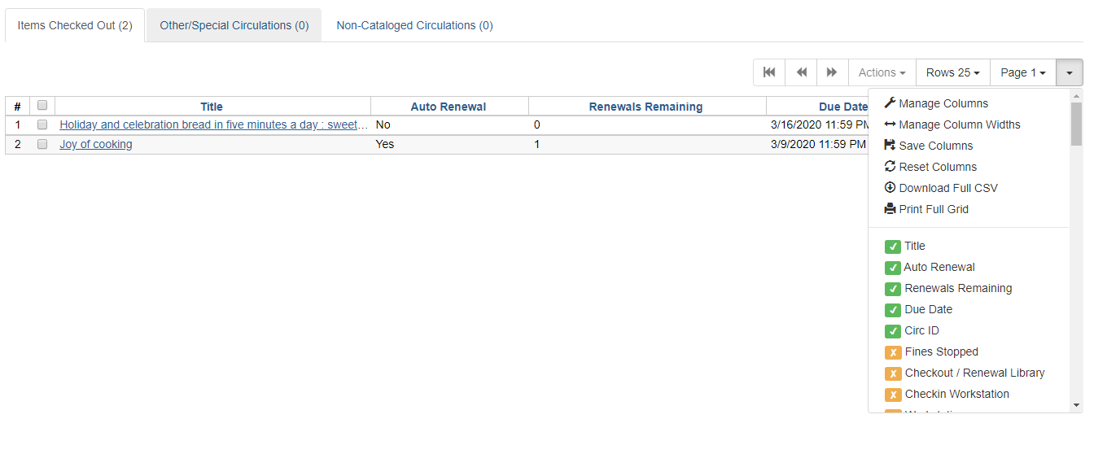
Task: Sort by the Title column header
Action: [212, 107]
